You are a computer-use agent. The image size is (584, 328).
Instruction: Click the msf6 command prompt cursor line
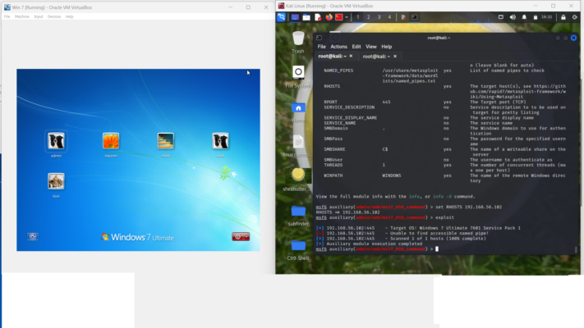point(376,248)
